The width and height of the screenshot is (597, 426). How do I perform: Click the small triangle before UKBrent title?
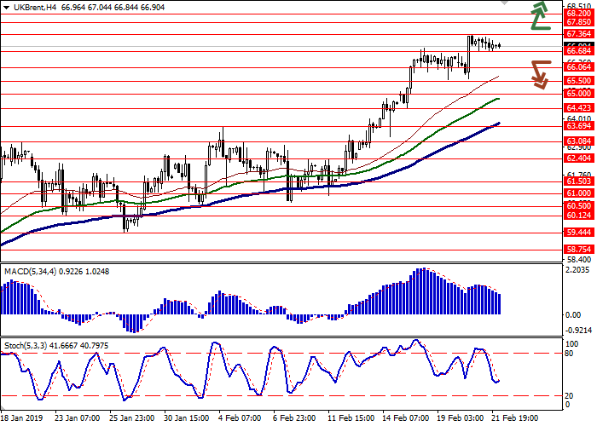(4, 6)
